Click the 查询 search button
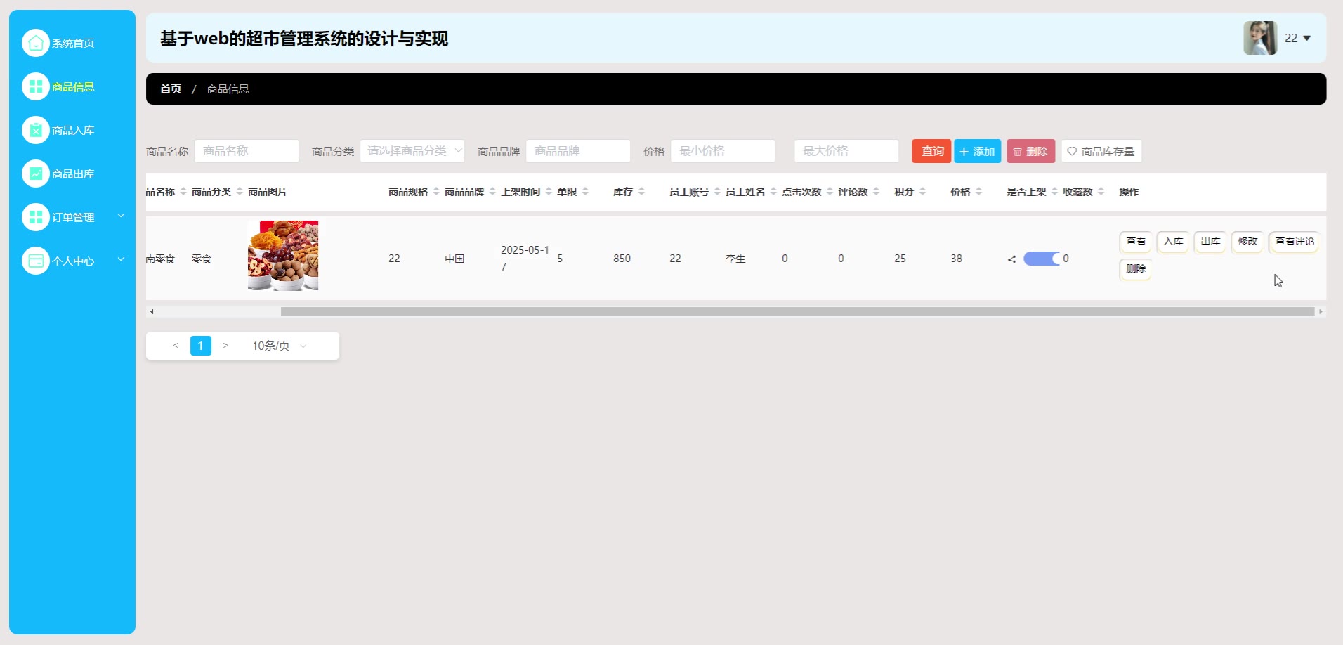The height and width of the screenshot is (645, 1343). 931,151
